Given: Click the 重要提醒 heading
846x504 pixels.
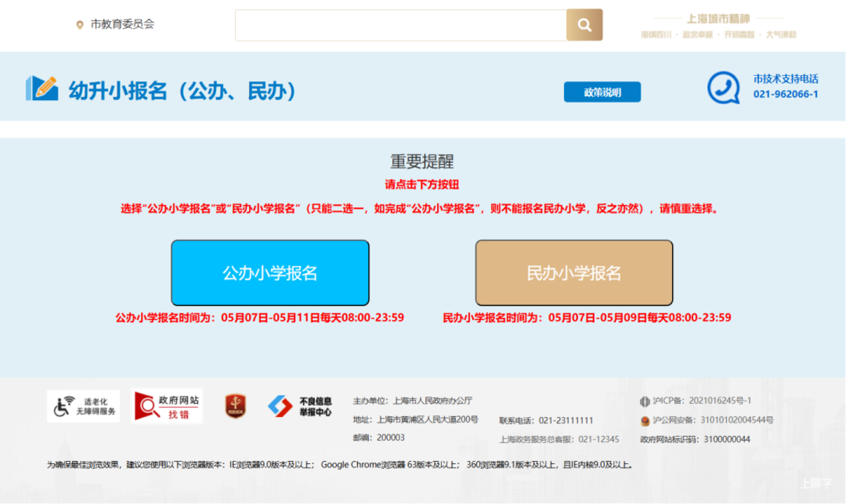Looking at the screenshot, I should (x=422, y=161).
